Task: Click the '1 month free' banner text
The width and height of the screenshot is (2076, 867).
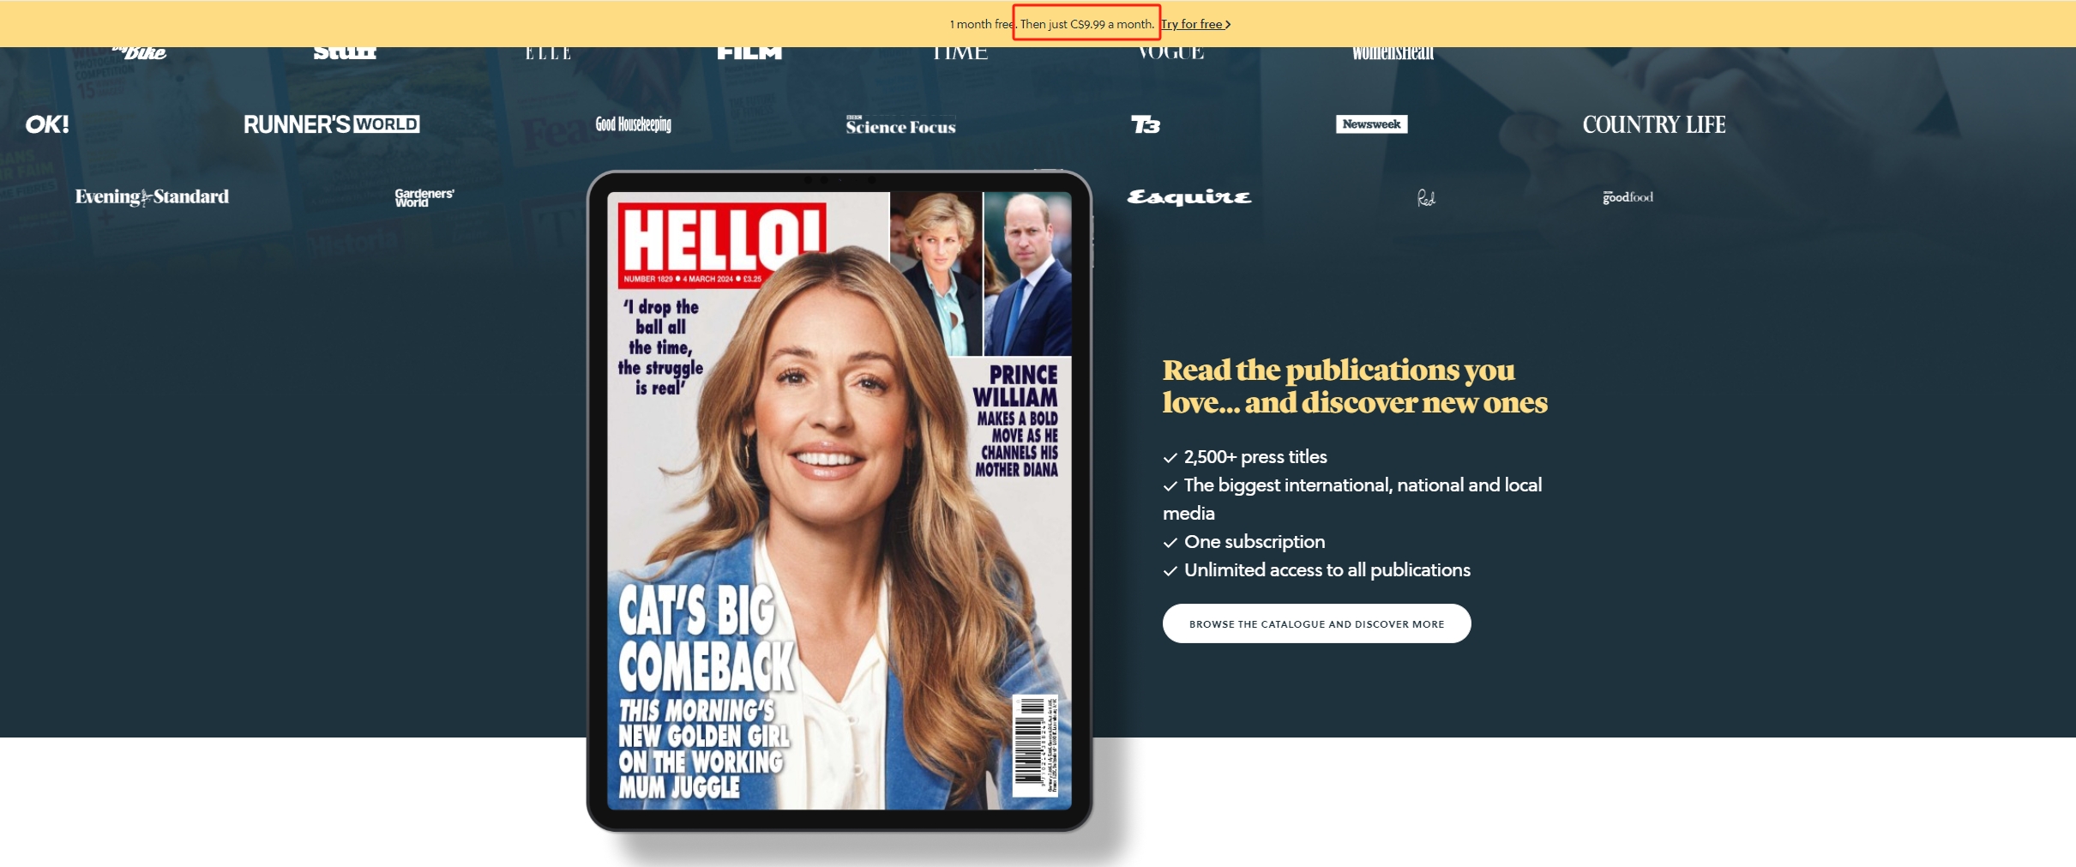Action: click(x=983, y=24)
